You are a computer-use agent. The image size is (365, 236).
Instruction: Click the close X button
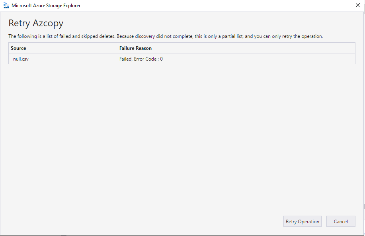point(357,5)
